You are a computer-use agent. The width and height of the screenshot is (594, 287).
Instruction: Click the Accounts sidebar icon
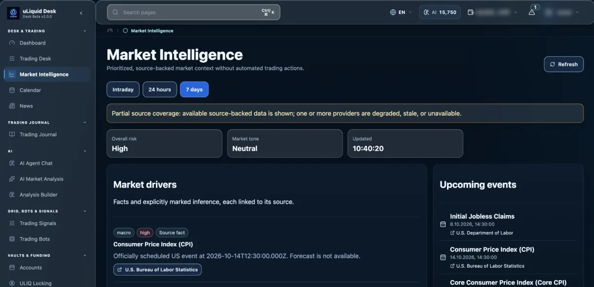12,268
